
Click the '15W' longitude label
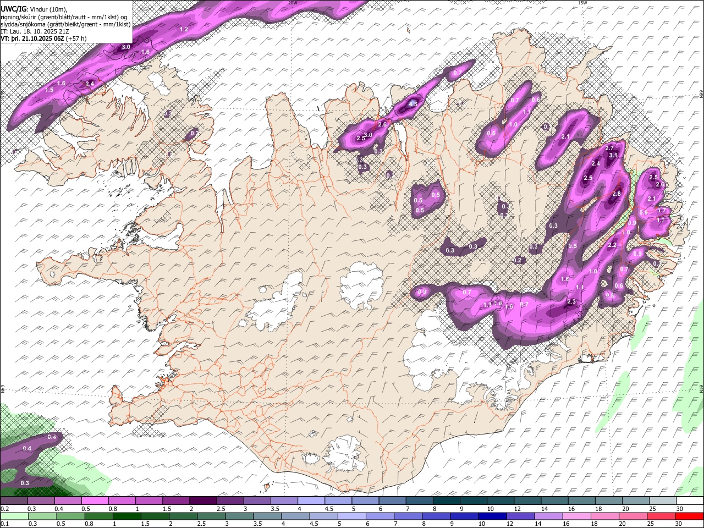[583, 3]
